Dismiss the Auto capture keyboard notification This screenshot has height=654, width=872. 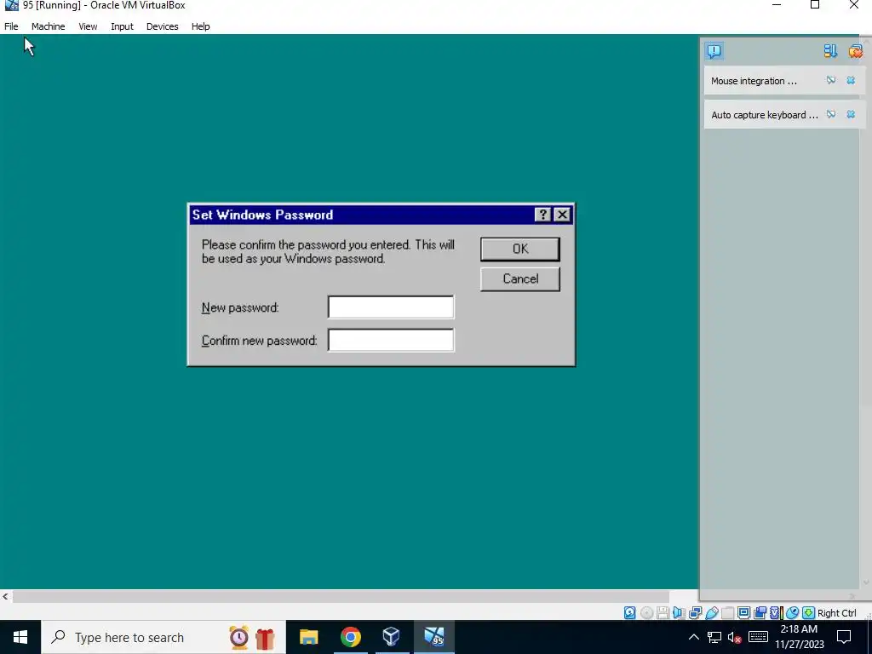coord(851,115)
